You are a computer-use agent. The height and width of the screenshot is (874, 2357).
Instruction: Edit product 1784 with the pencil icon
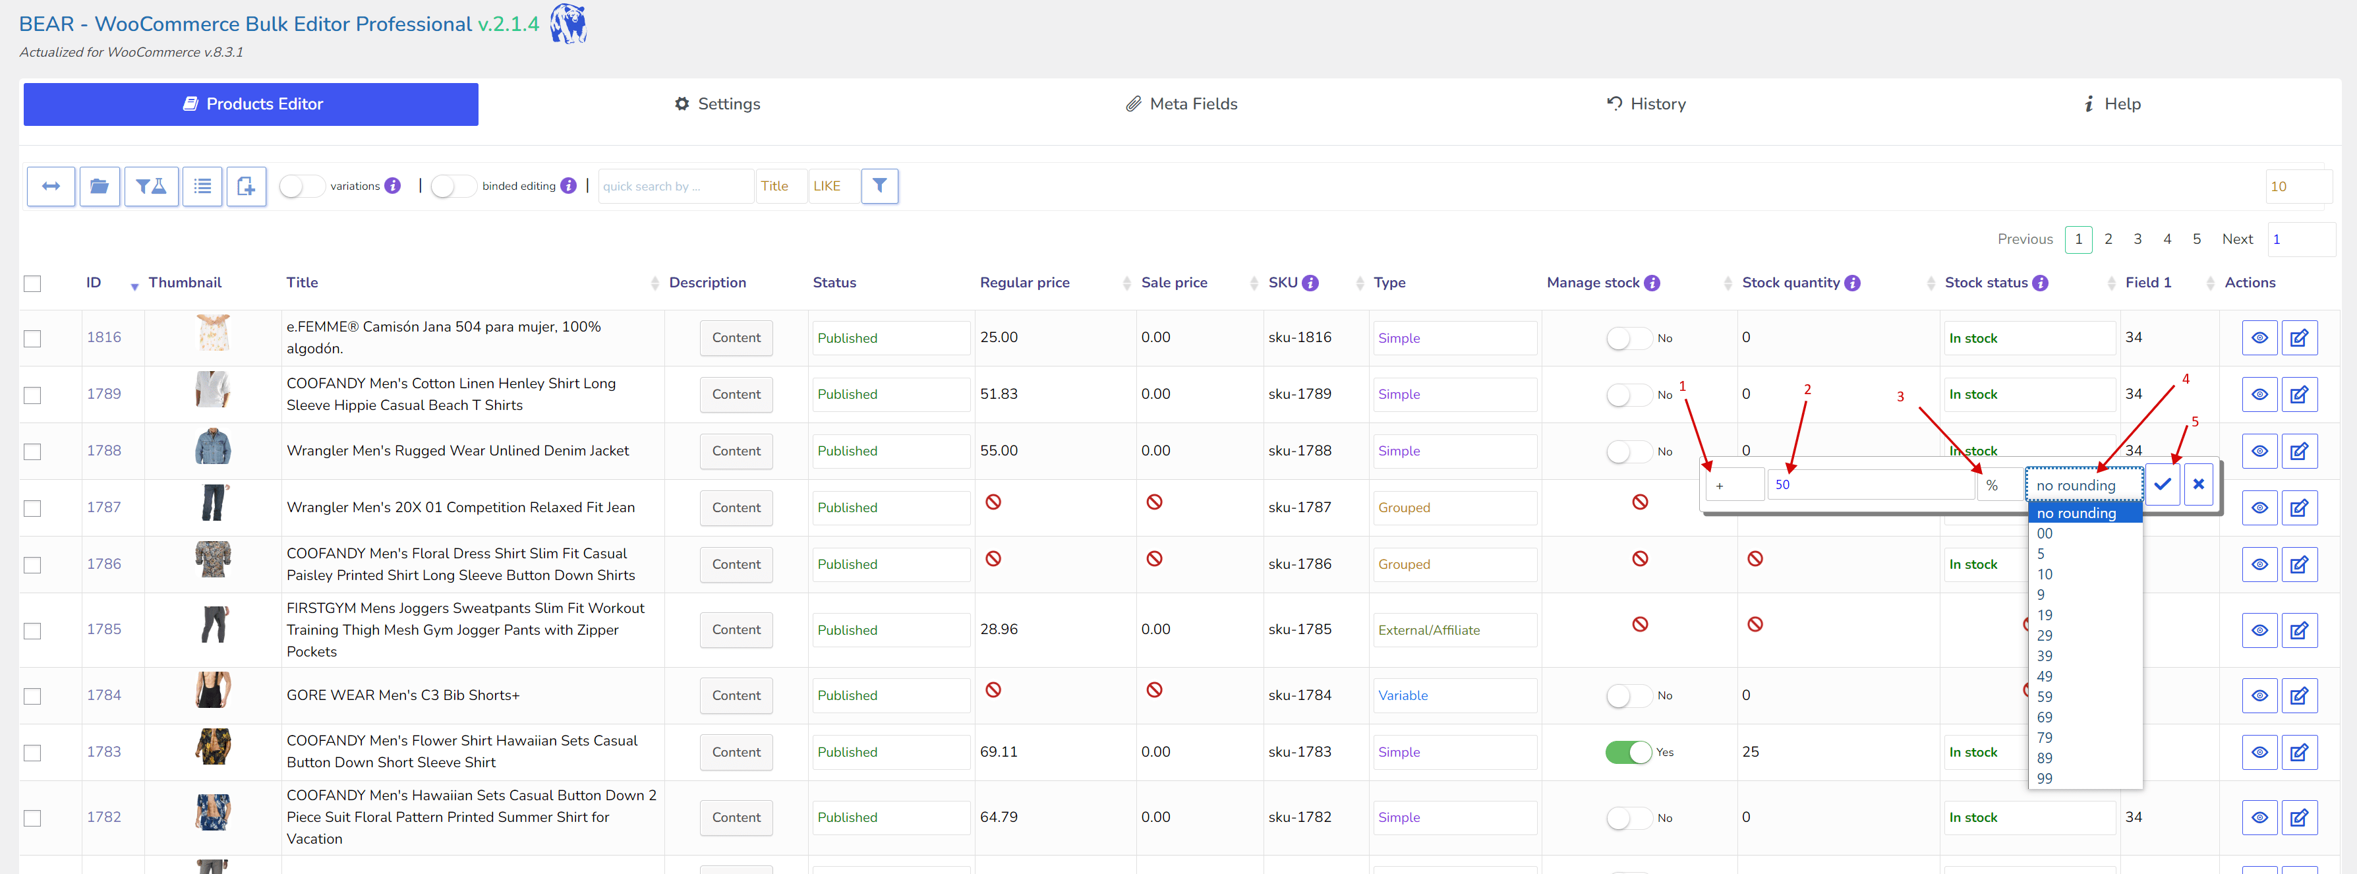point(2298,695)
